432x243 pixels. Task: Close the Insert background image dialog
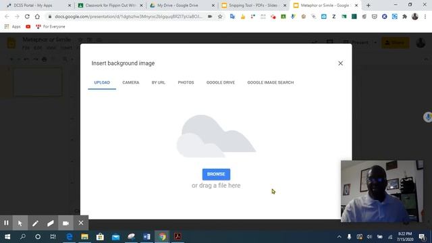click(x=340, y=63)
